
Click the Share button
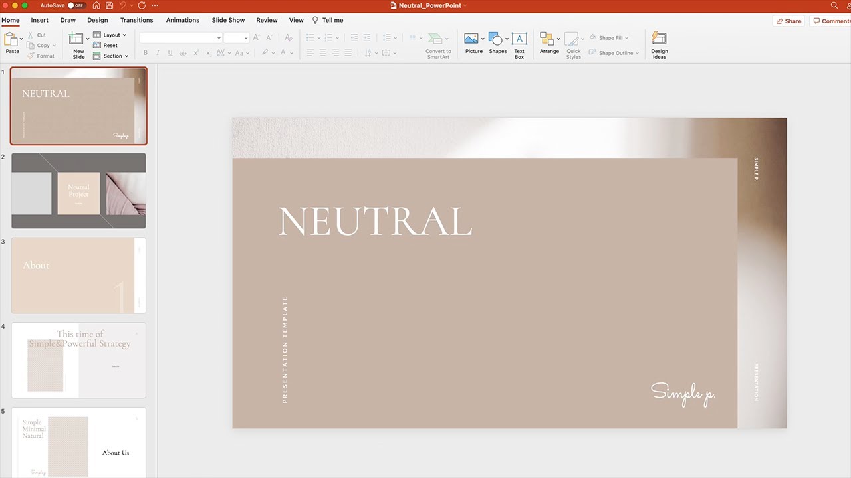[x=789, y=21]
